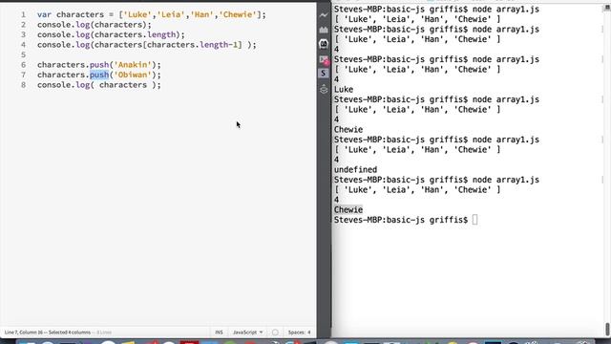This screenshot has width=611, height=344.
Task: Click the highlighted 'push' on line 7
Action: click(x=99, y=75)
